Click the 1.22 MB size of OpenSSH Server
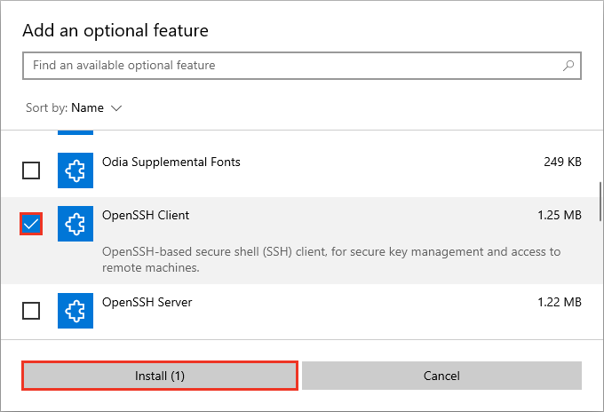The height and width of the screenshot is (412, 604). [559, 303]
